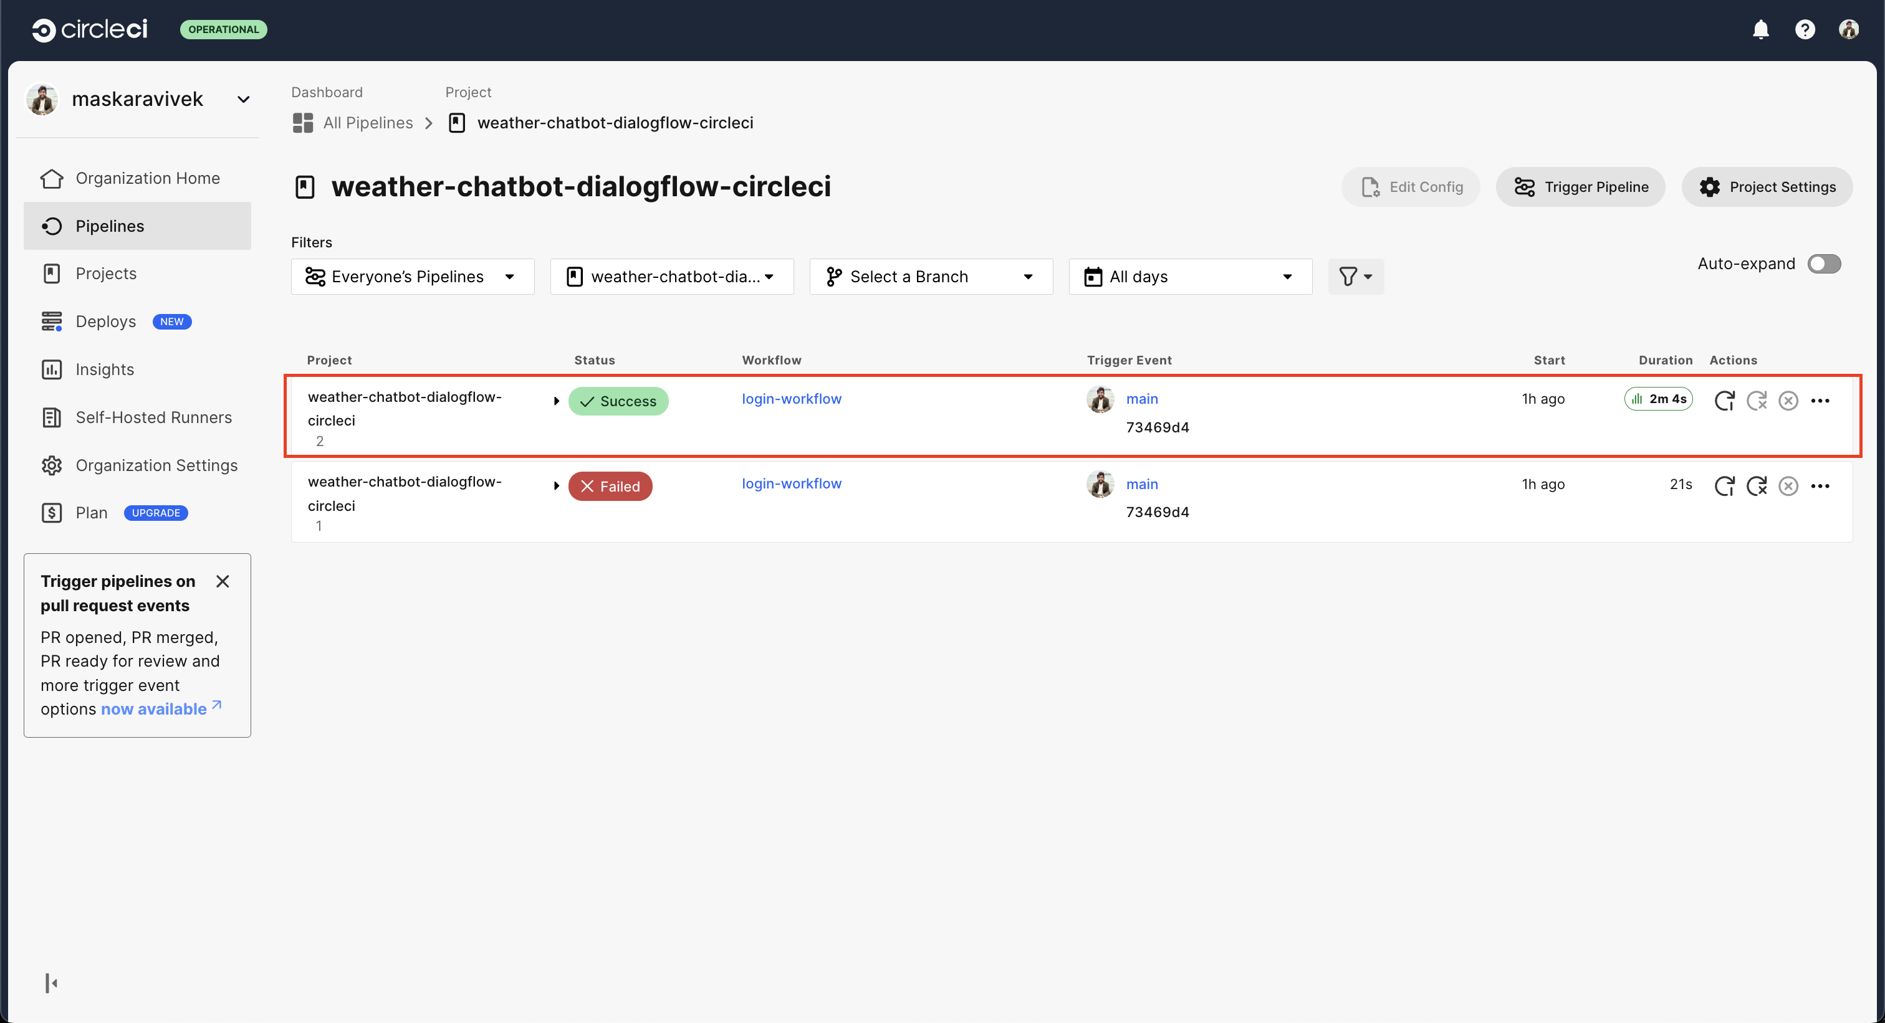This screenshot has height=1023, width=1885.
Task: Click the CircleCI logo
Action: 89,29
